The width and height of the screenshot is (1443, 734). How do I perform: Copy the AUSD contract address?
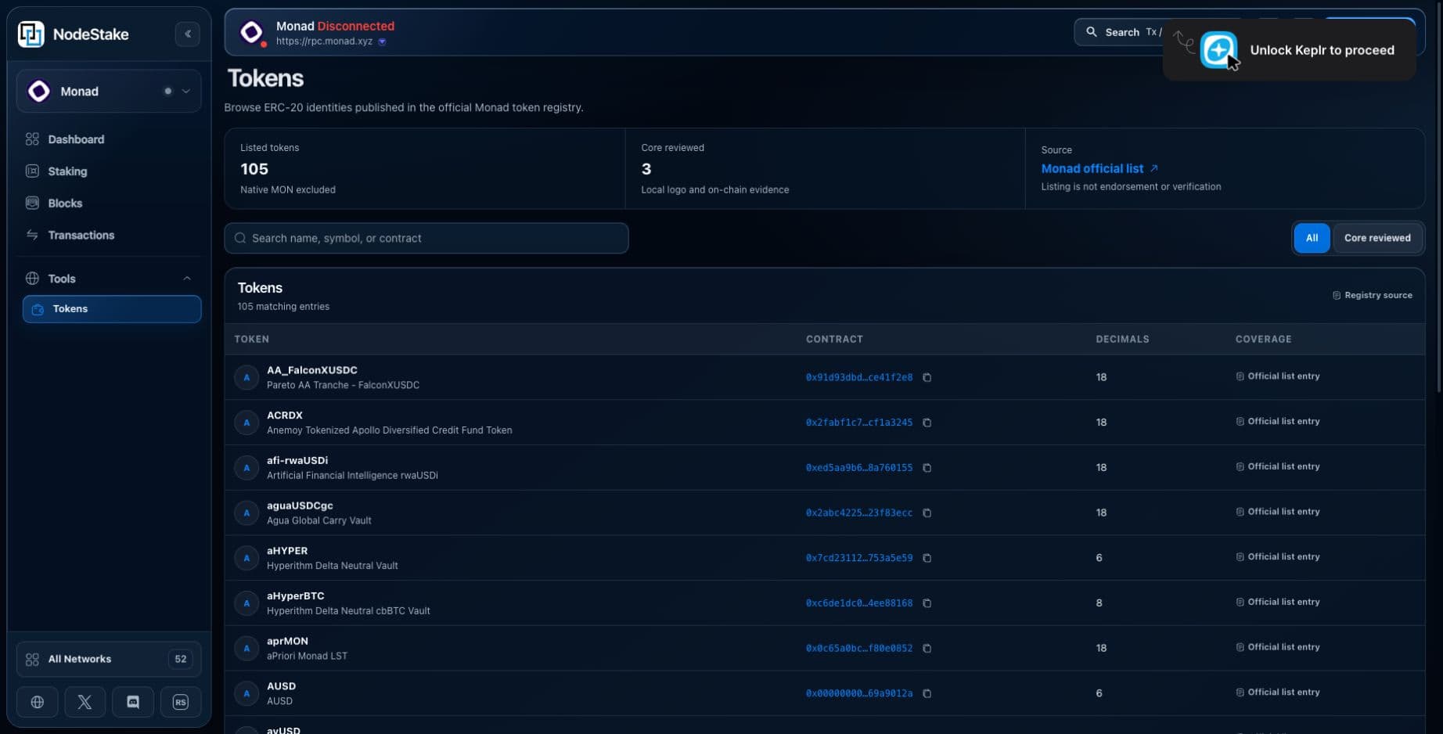point(927,693)
